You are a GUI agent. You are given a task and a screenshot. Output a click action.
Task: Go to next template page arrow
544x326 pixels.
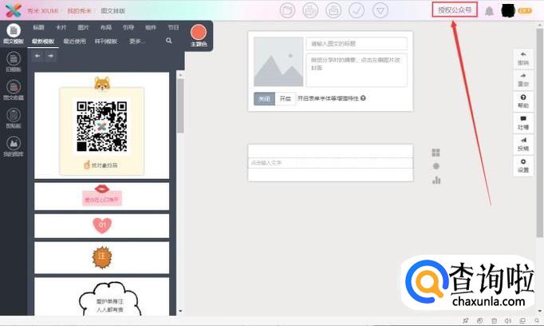point(51,56)
